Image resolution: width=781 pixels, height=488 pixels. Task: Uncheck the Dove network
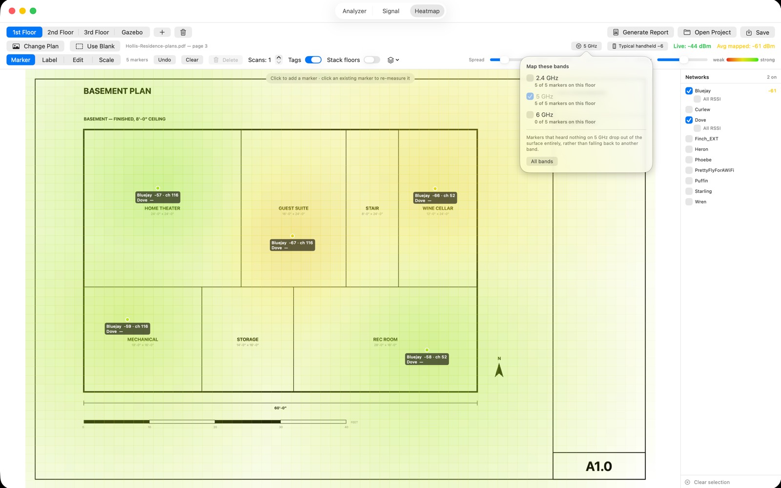[689, 120]
